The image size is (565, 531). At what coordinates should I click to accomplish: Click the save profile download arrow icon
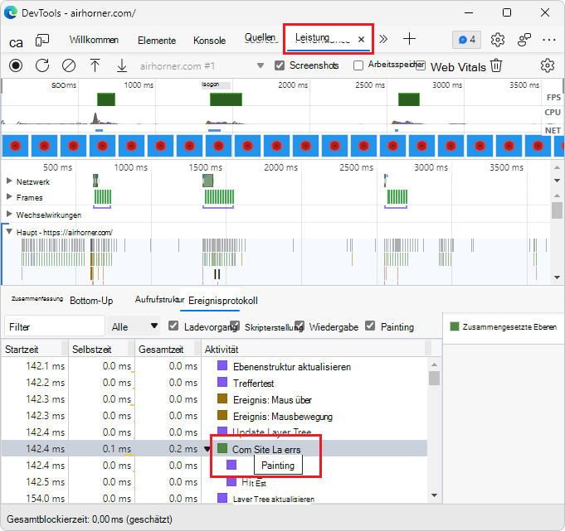(122, 65)
